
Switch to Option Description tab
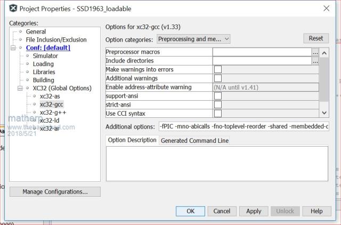132,140
